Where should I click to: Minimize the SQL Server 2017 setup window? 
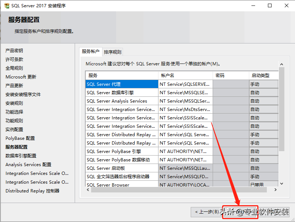[x=253, y=6]
